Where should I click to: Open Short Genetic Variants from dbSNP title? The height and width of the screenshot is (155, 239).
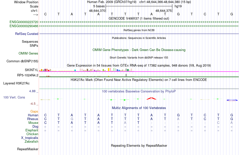[x=139, y=58]
